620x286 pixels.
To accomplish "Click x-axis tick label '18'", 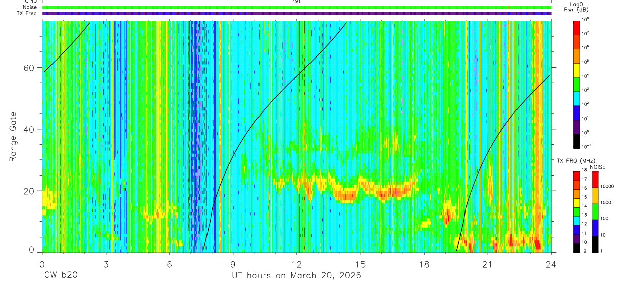I will pyautogui.click(x=424, y=264).
